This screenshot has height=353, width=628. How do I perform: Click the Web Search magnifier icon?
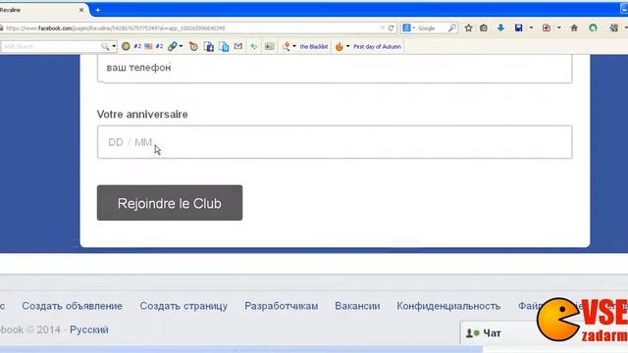pos(105,46)
